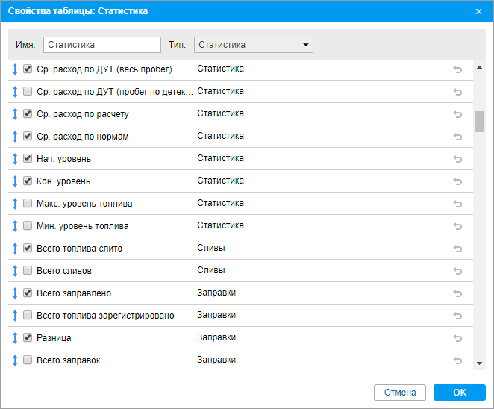494x409 pixels.
Task: Click the row name Макс. уровень топлива
Action: [x=84, y=204]
